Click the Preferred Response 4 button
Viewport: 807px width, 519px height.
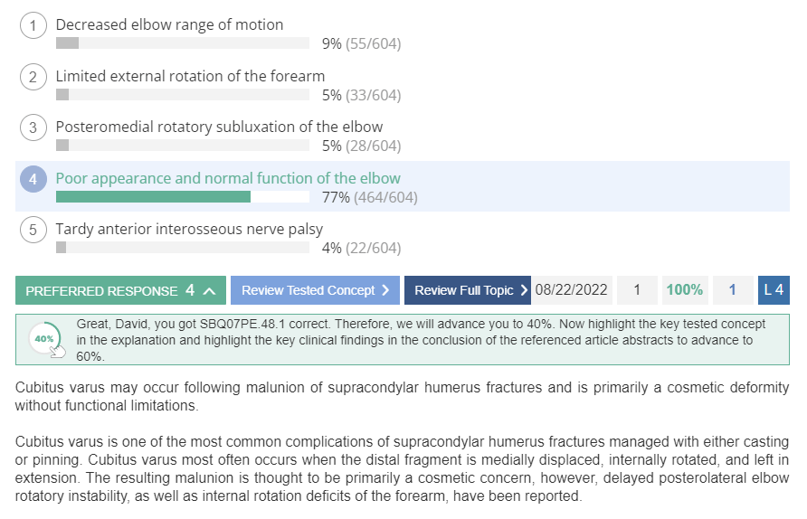tap(120, 290)
